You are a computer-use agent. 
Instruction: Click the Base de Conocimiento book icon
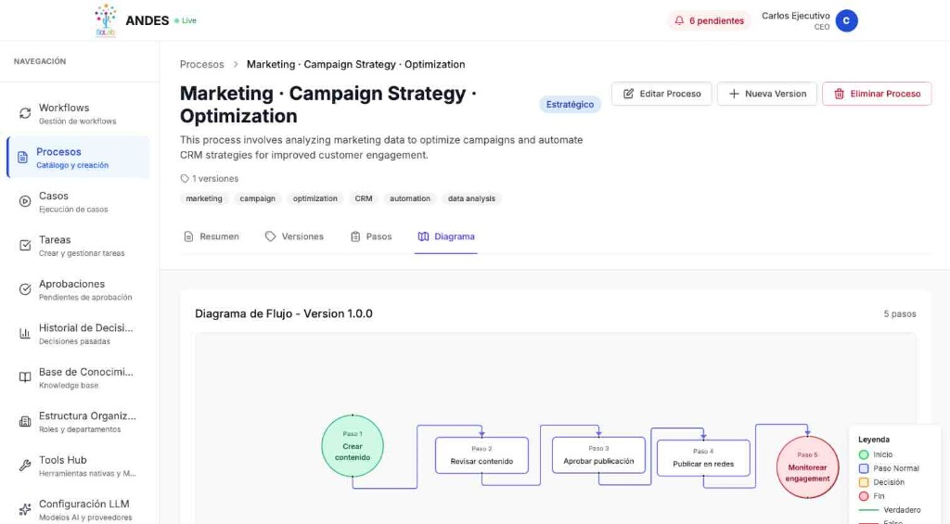pyautogui.click(x=25, y=377)
